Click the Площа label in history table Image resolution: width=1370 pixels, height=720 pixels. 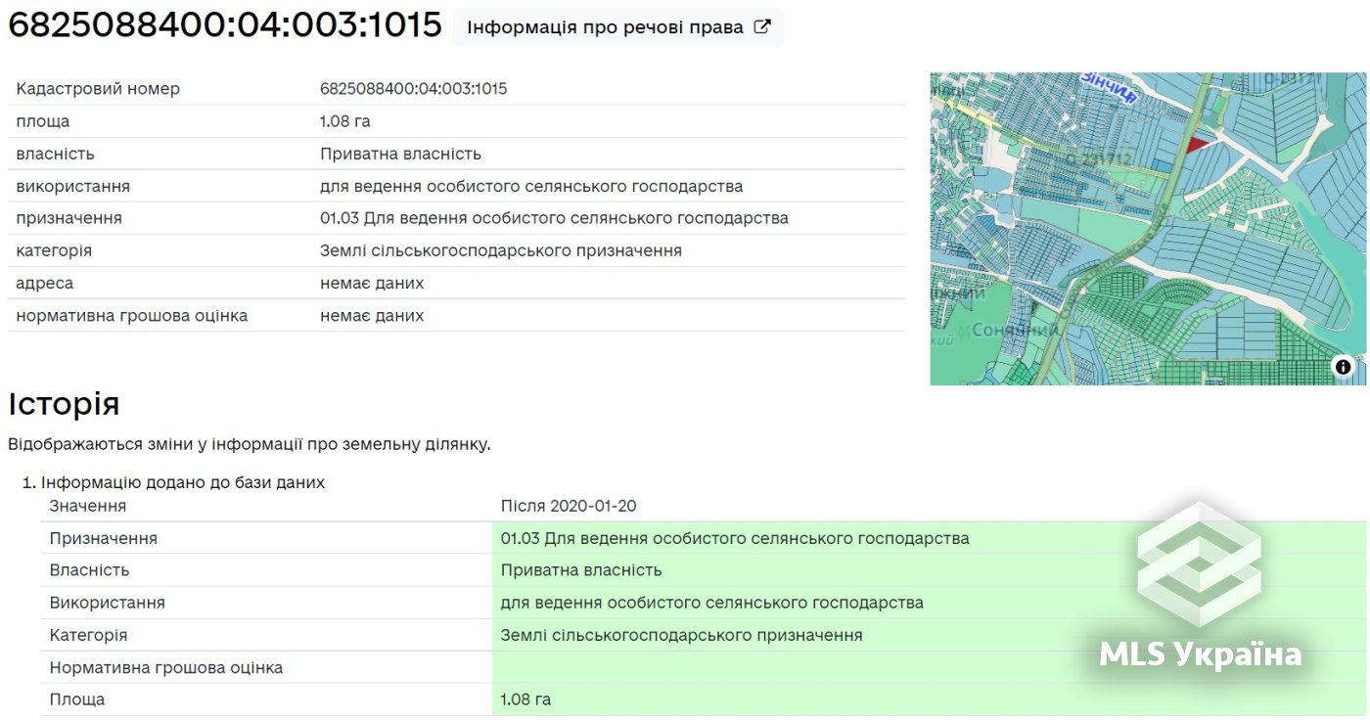pos(77,699)
